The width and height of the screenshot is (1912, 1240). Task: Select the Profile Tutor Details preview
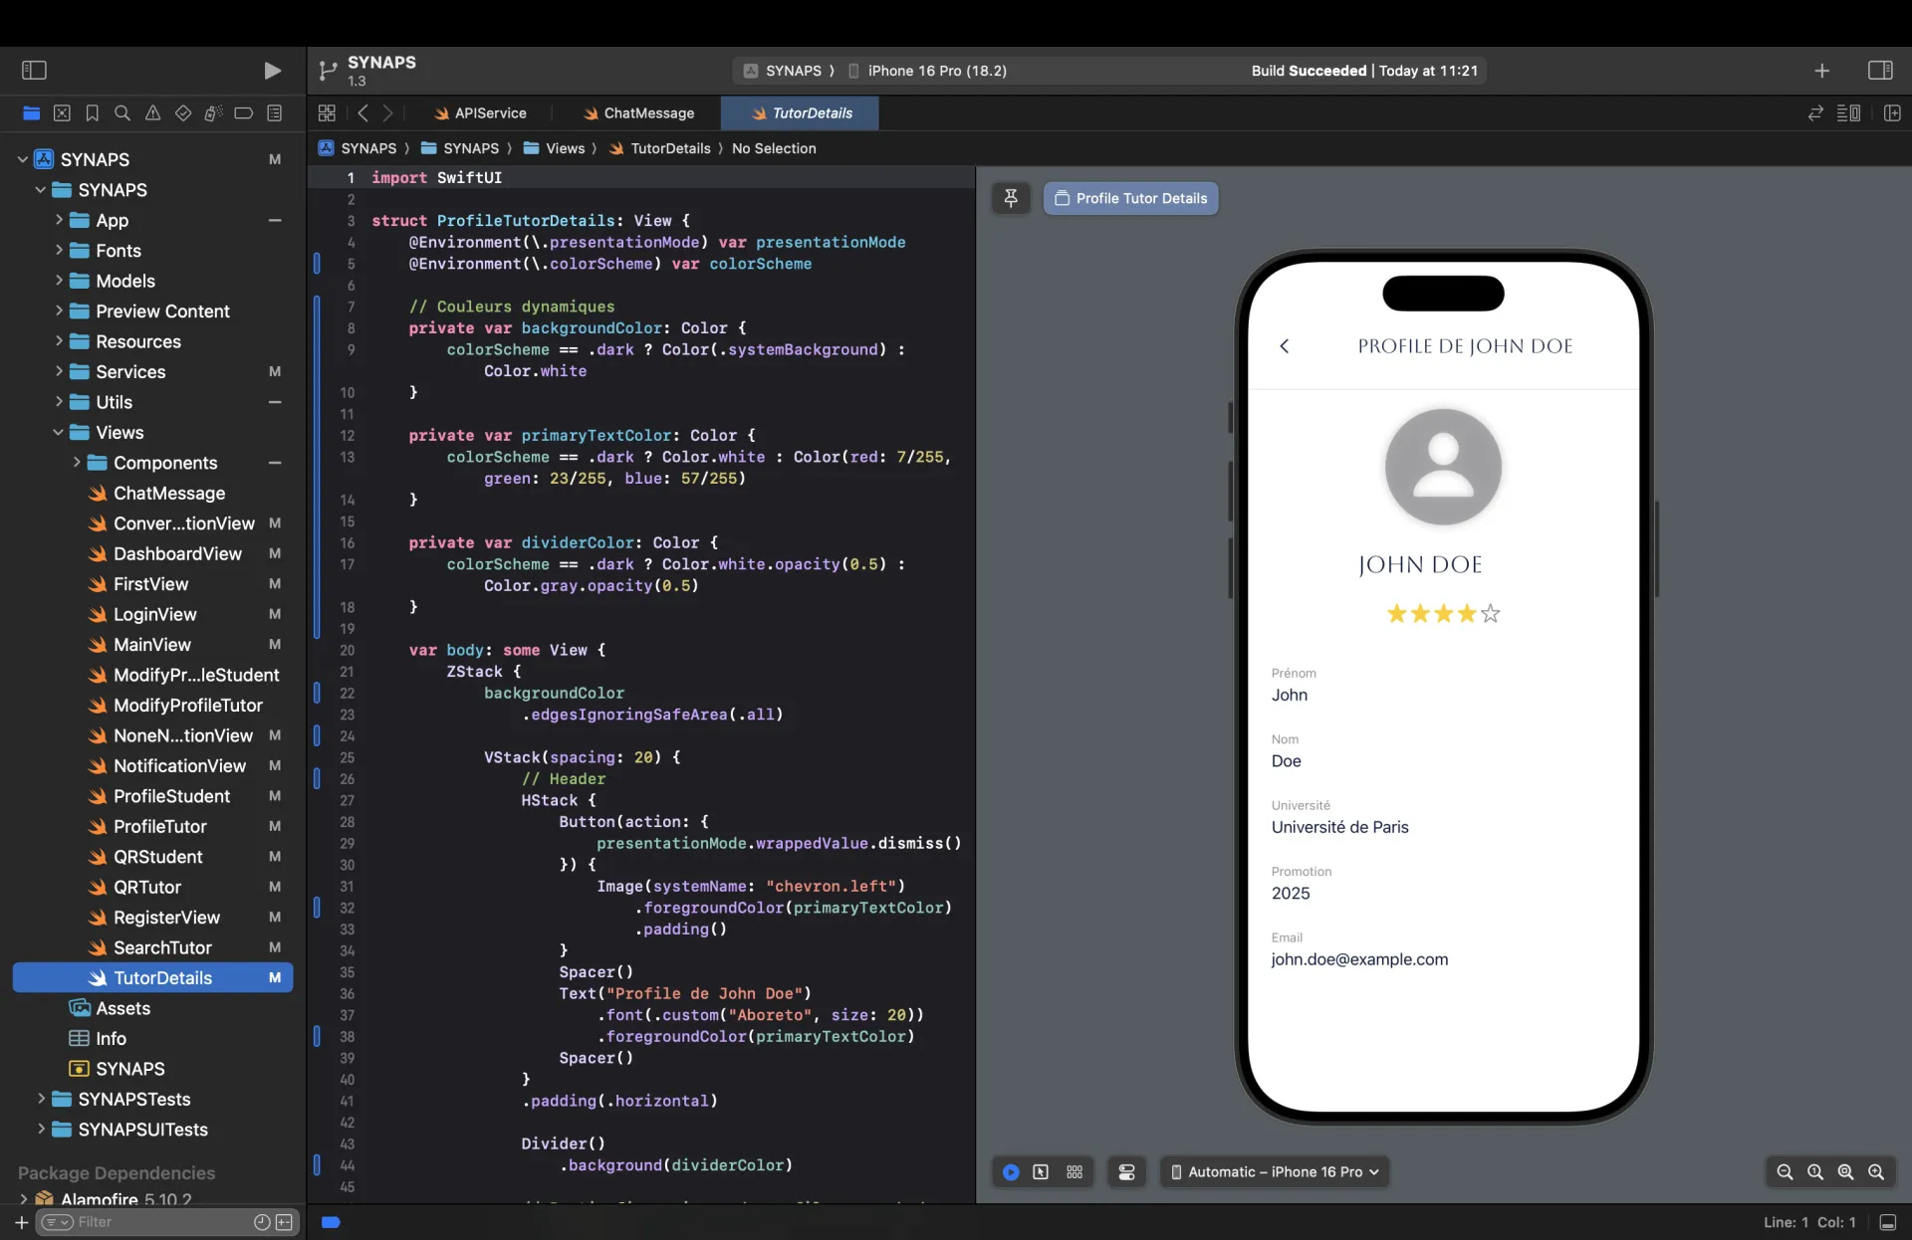(1130, 198)
